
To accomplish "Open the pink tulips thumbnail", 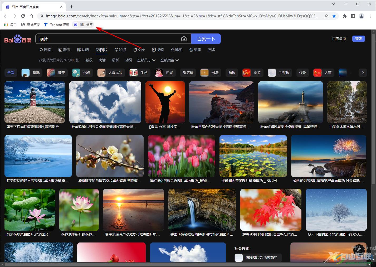I will [x=182, y=156].
